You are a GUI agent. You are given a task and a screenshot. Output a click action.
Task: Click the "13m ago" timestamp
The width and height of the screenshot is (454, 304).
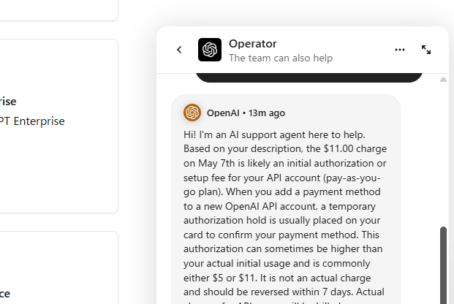(x=267, y=113)
